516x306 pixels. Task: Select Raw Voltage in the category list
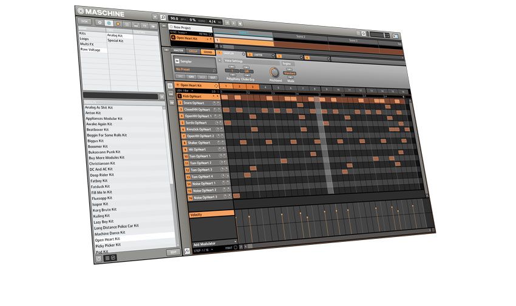90,50
